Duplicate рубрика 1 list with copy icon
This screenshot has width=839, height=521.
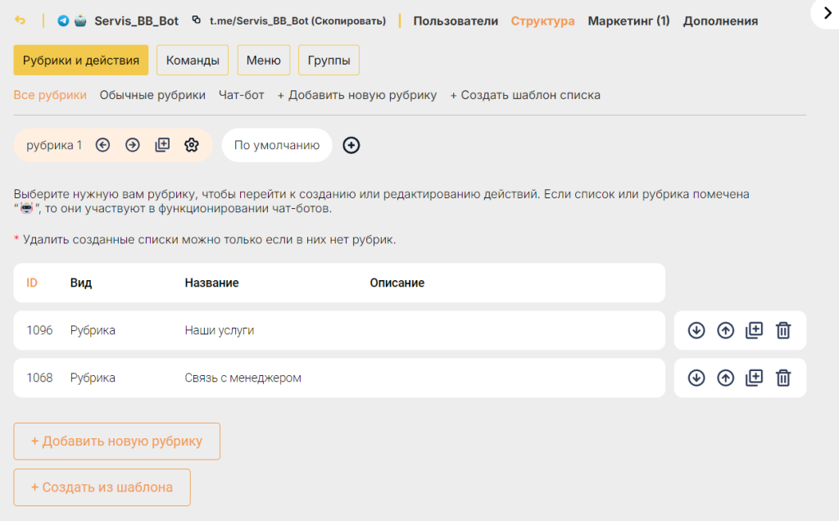(162, 145)
